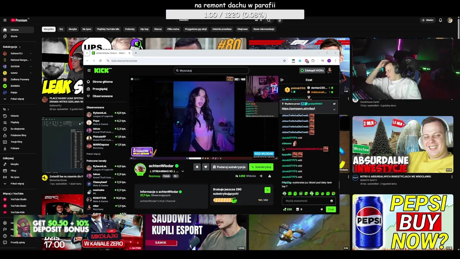The image size is (460, 259).
Task: Click Kick Wyszukaj search field
Action: pos(211,71)
